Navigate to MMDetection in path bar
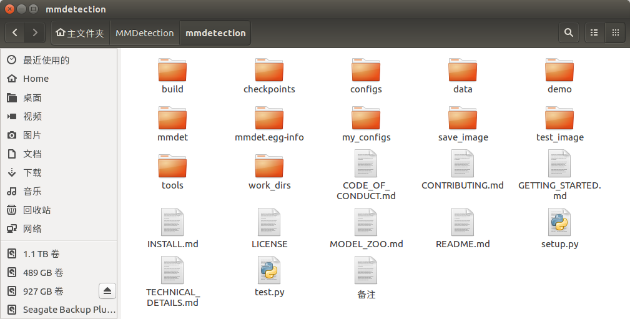 [x=145, y=33]
